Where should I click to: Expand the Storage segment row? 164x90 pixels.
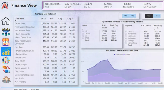click(126, 41)
